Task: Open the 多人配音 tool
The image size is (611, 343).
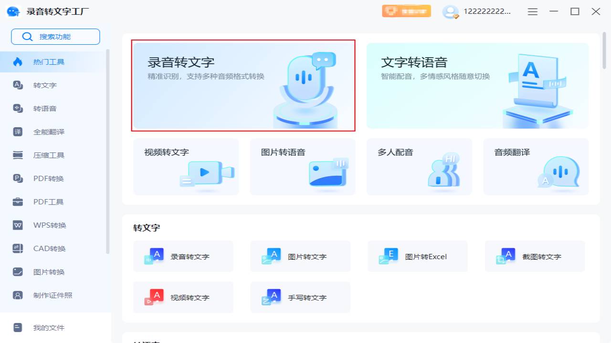Action: (419, 166)
